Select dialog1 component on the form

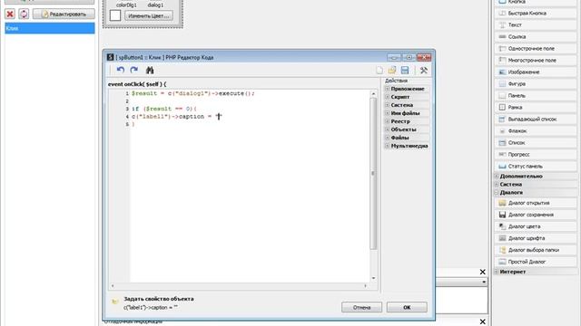coord(155,5)
